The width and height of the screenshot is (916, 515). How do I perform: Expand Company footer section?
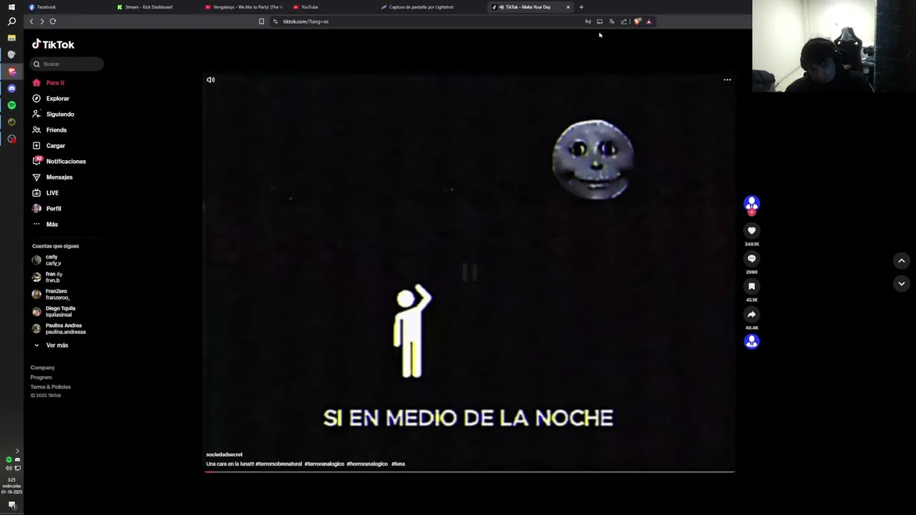coord(42,368)
